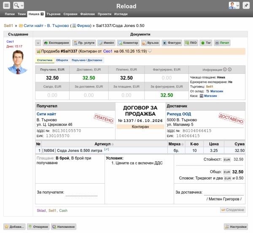
Task: Open the Sklad tag link at the bottom
Action: 41,211
